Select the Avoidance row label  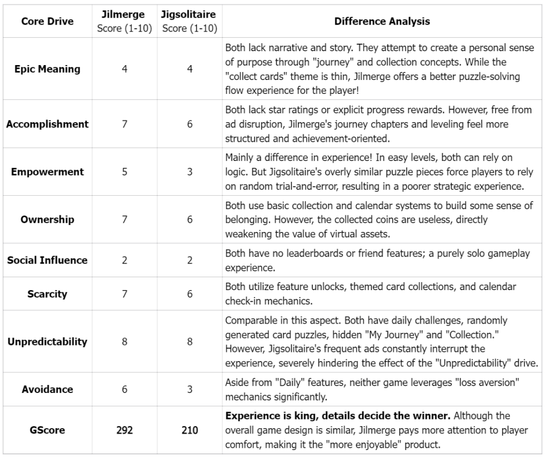pos(47,389)
